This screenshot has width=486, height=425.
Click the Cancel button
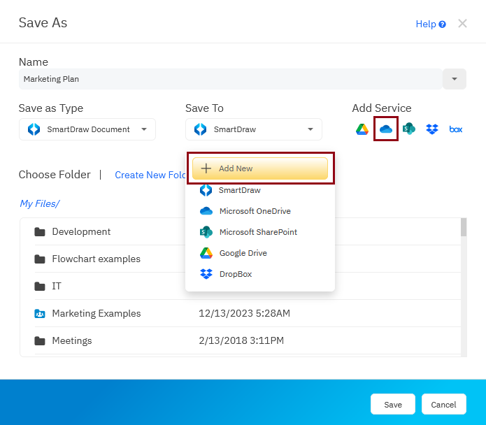coord(443,404)
